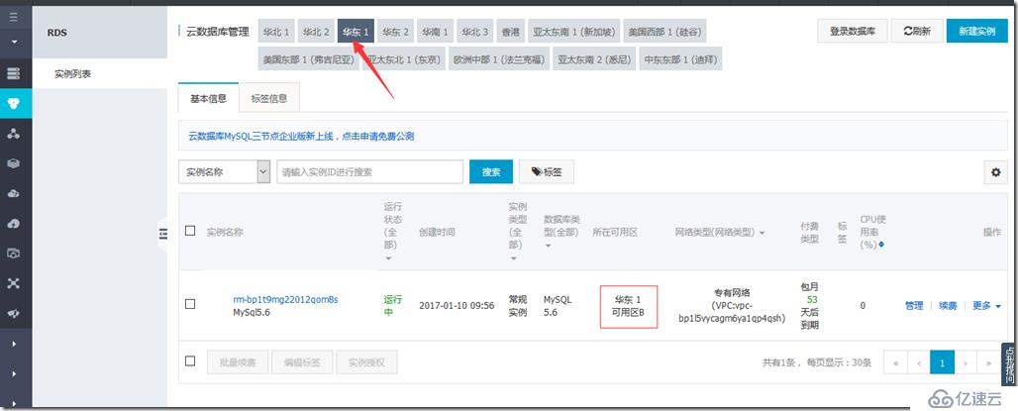Select the 亚太东南 2 (悉尼) region
The image size is (1018, 411).
[595, 59]
